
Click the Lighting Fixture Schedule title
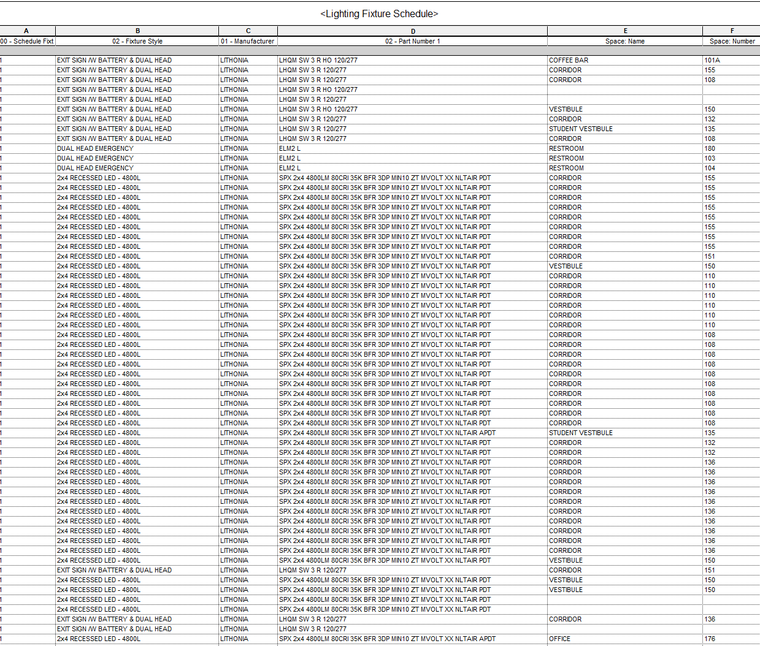[x=380, y=13]
